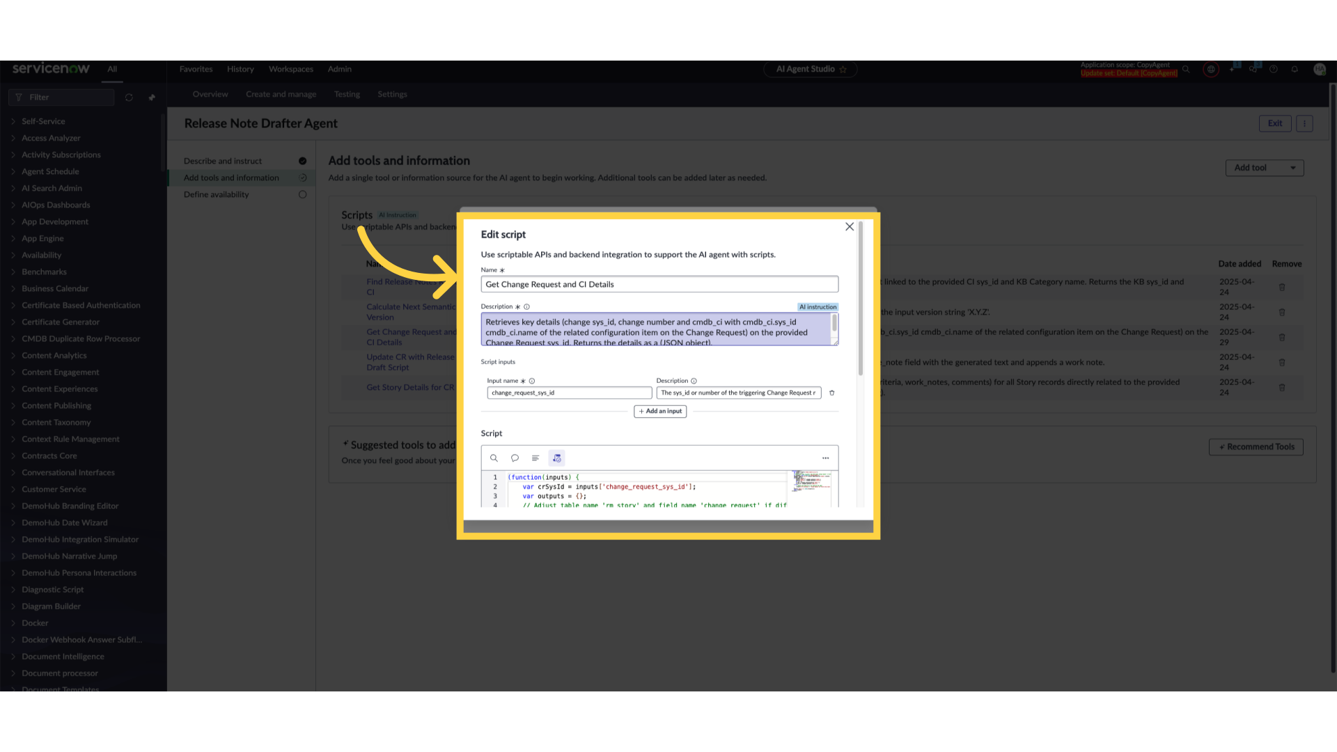Open the notifications bell icon
Viewport: 1337px width, 752px height.
(x=1295, y=69)
